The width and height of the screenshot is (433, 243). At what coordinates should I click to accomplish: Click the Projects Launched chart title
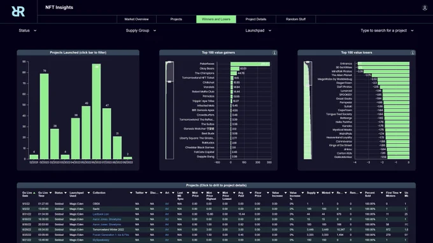click(x=78, y=52)
